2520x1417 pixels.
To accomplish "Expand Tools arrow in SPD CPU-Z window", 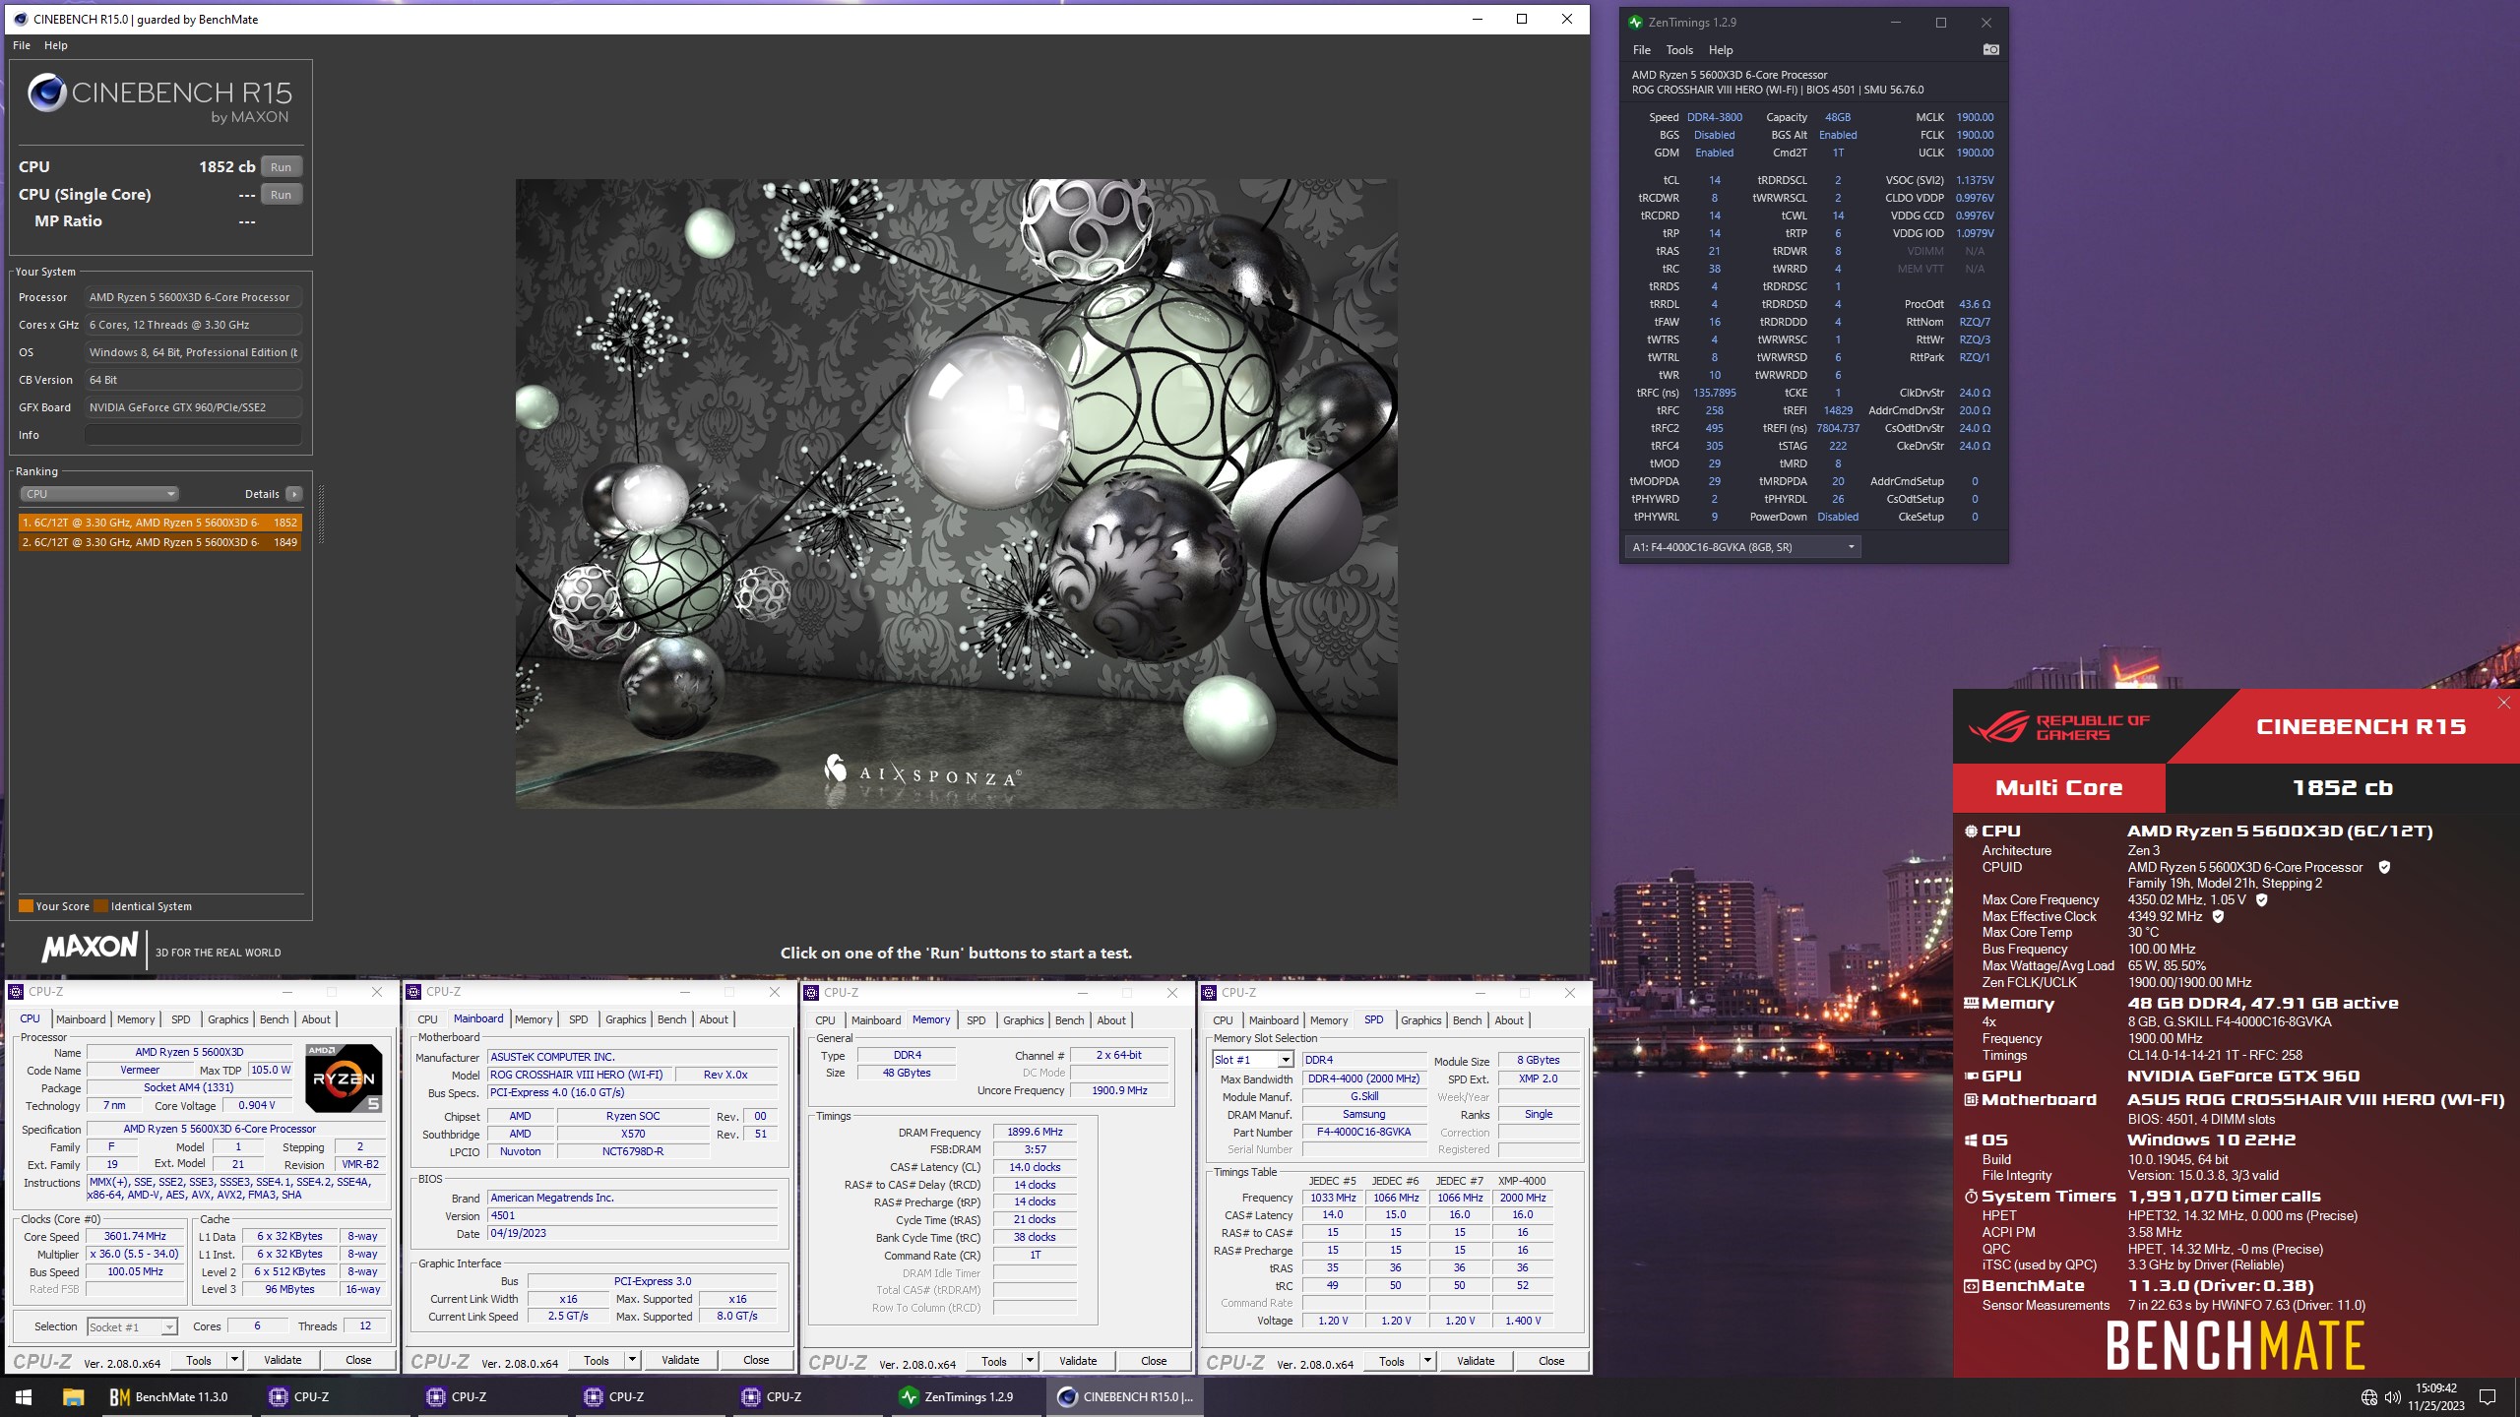I will [1427, 1362].
